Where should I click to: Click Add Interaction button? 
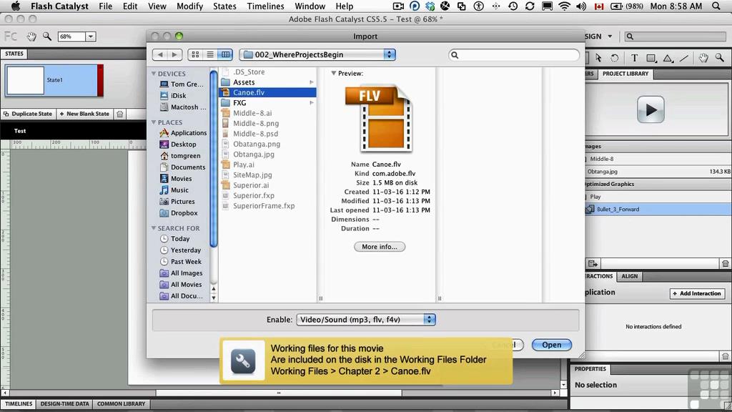coord(698,293)
